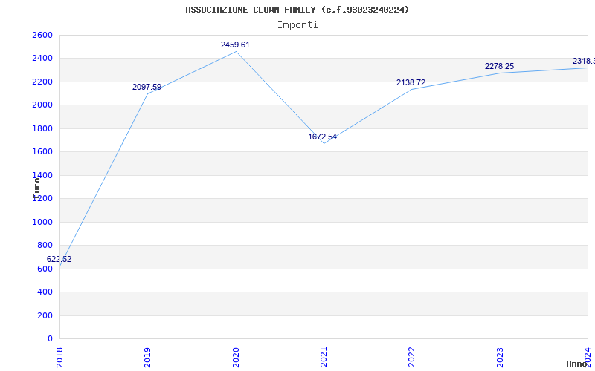Click the 0 y-axis value
The image size is (595, 371).
[50, 338]
